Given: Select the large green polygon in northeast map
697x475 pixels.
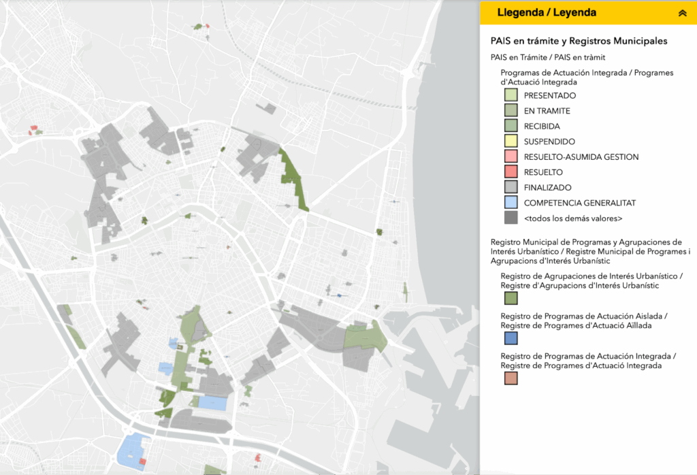Looking at the screenshot, I should (293, 177).
